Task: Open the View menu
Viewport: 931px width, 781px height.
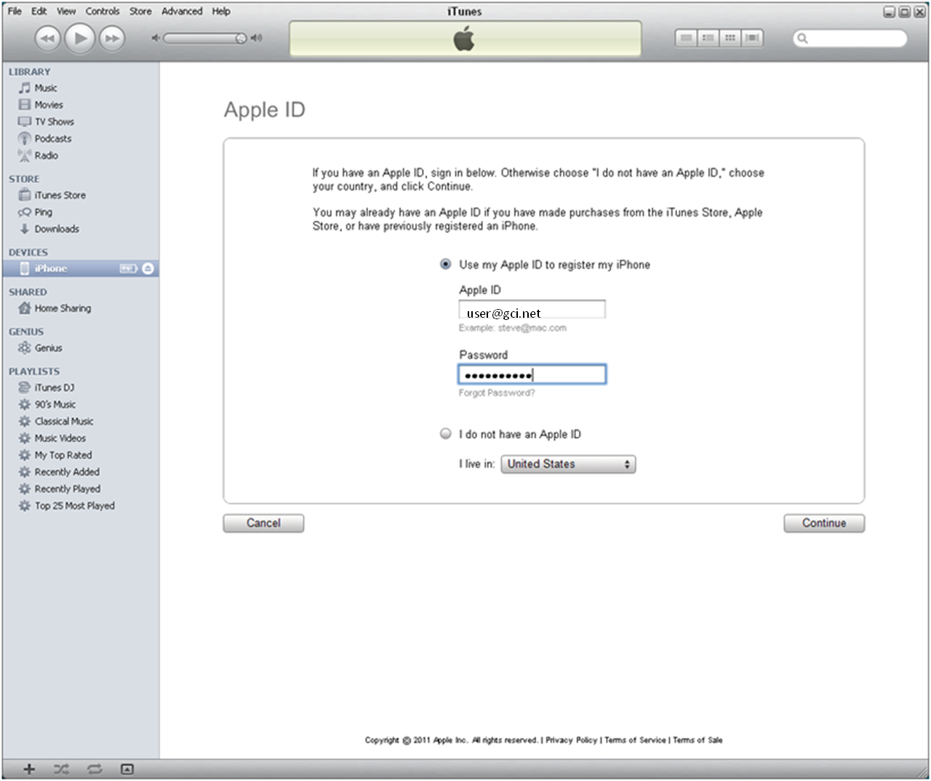Action: [x=66, y=11]
